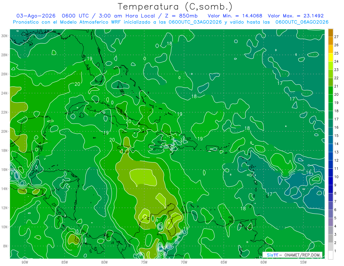The image size is (344, 266).
Task: Click the "16" contour label on the map
Action: point(308,172)
